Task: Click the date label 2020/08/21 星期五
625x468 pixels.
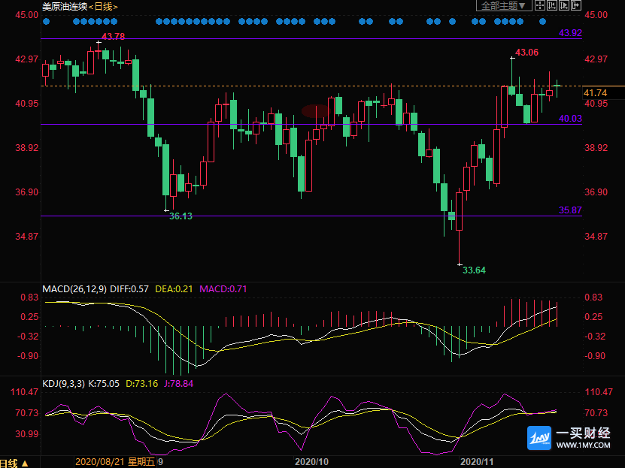Action: [115, 462]
